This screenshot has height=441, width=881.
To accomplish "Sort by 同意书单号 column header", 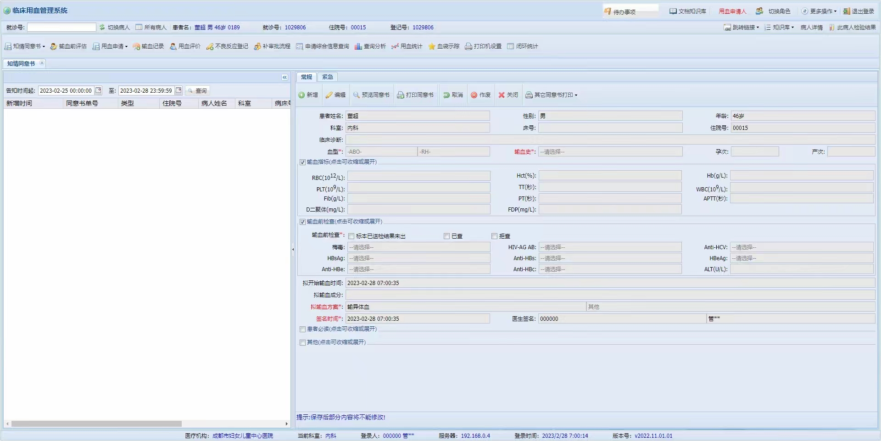I will click(90, 104).
